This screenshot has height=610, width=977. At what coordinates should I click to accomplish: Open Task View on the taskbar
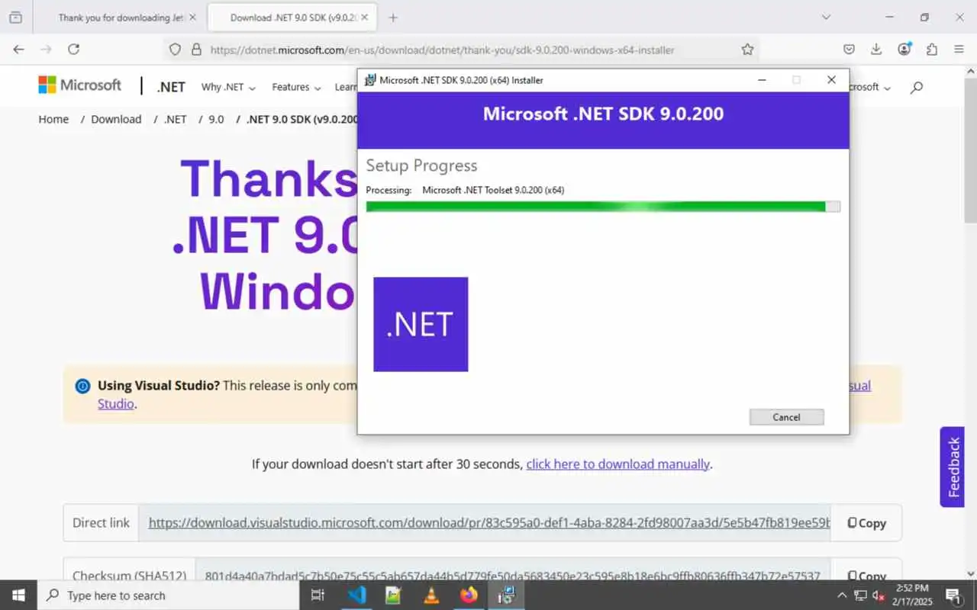[x=318, y=596]
